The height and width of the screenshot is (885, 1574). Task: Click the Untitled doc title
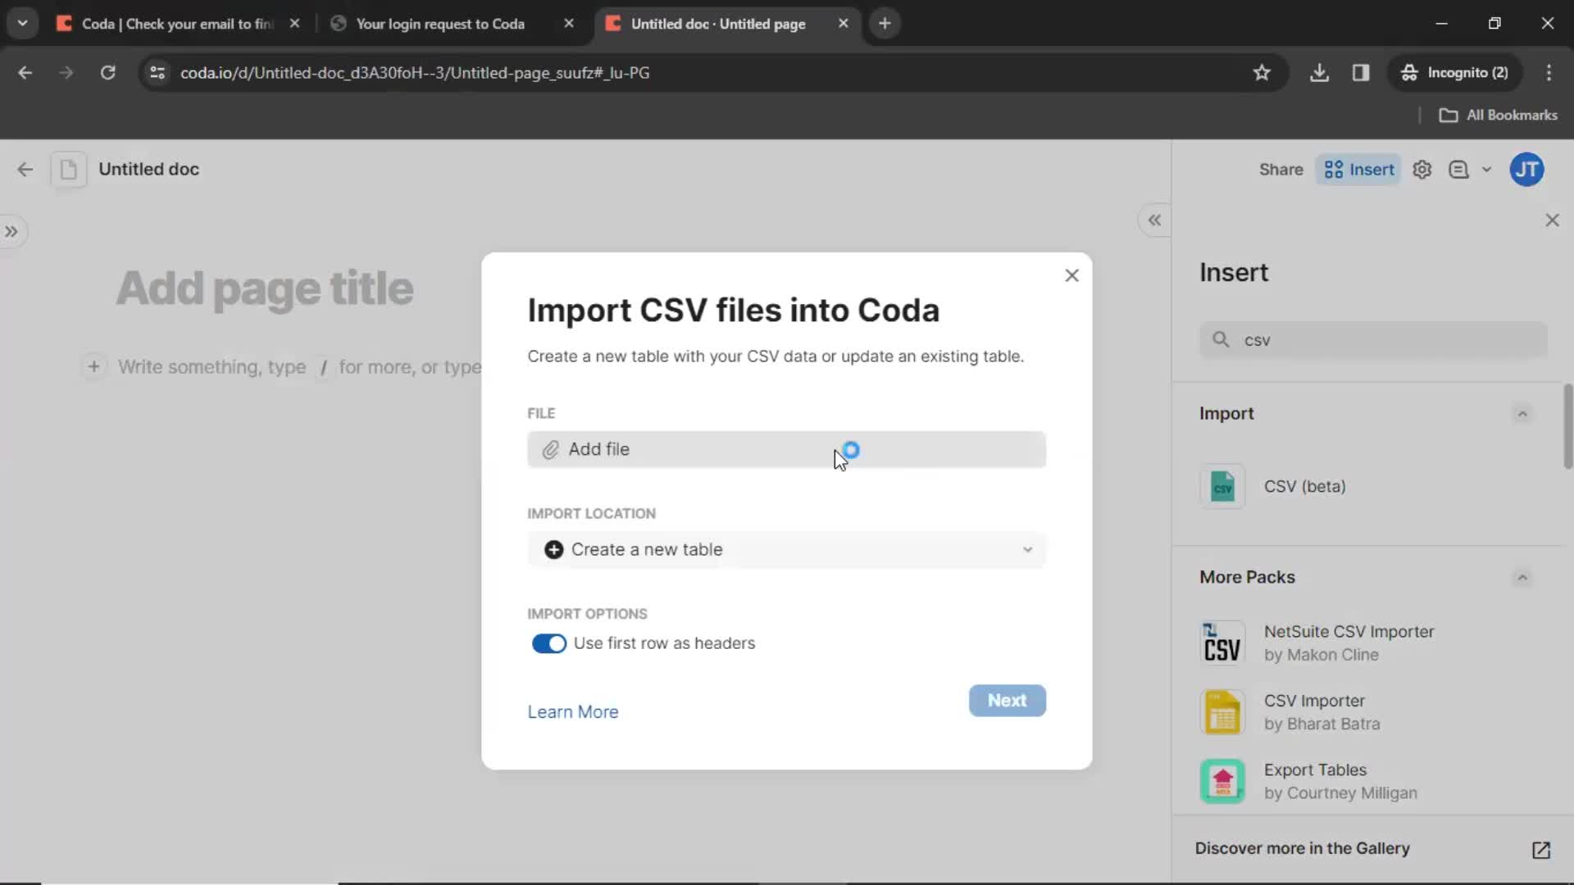[x=148, y=170]
